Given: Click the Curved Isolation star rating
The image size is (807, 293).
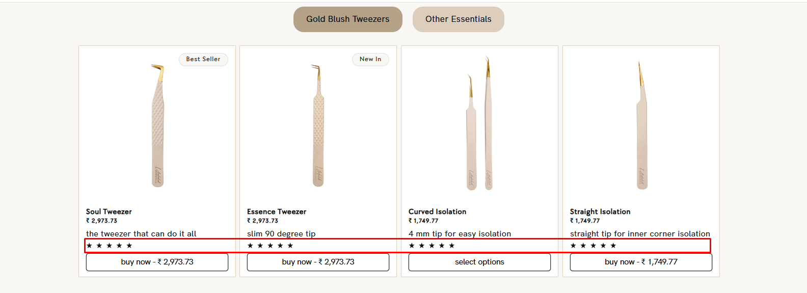Looking at the screenshot, I should coord(432,246).
